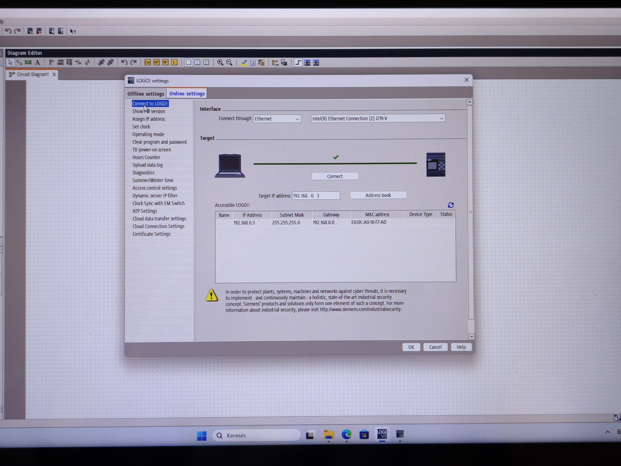Viewport: 621px width, 466px height.
Task: Zoom in on the circuit diagram
Action: click(x=220, y=62)
